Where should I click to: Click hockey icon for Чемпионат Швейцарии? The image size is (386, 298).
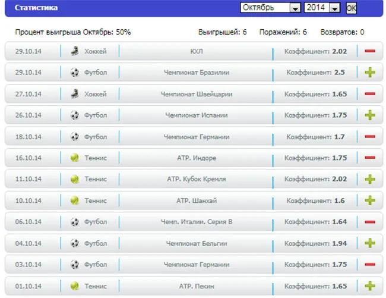click(75, 94)
